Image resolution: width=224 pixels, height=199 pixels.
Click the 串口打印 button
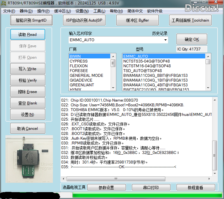[151, 187]
